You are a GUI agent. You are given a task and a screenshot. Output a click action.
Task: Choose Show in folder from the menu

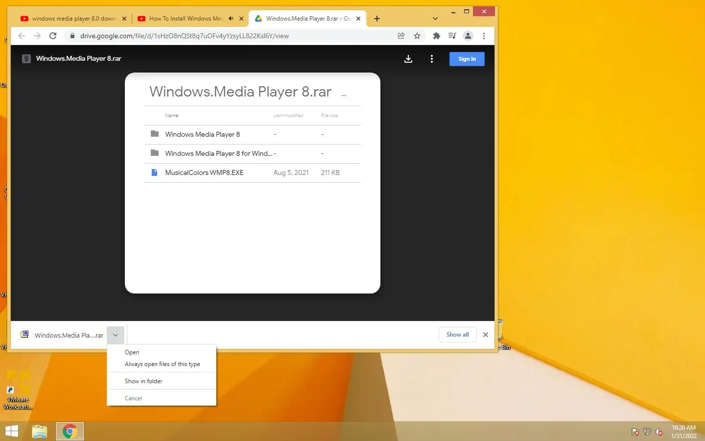[x=162, y=381]
